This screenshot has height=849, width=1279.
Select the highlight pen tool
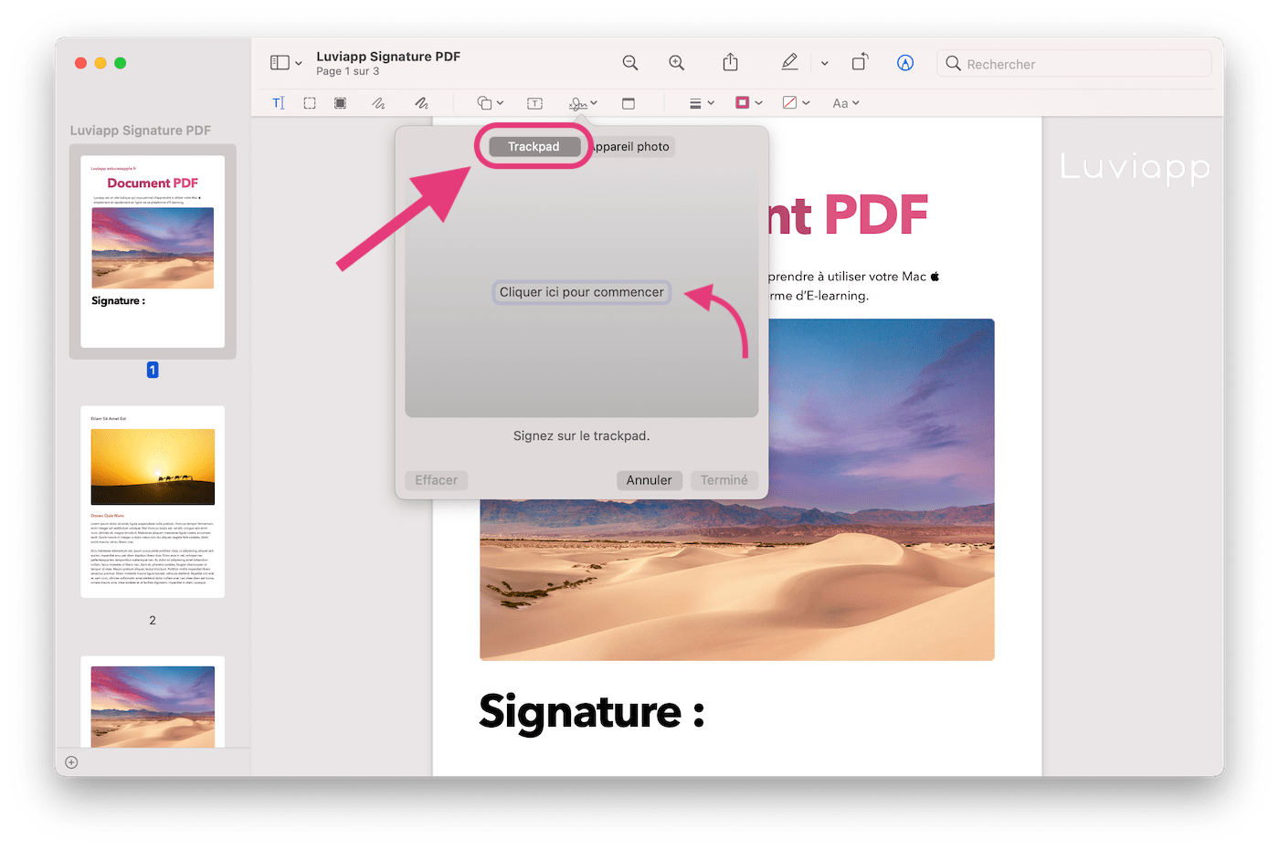[x=790, y=62]
